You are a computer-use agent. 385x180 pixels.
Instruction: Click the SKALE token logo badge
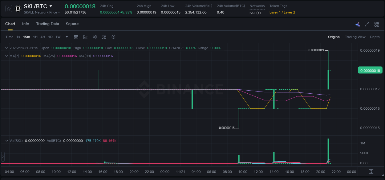18,8
